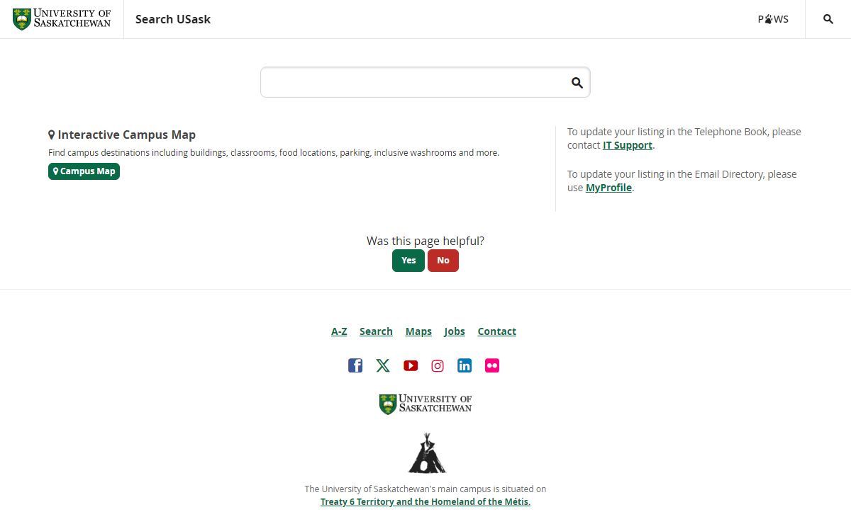Open USask LinkedIn icon
Screen dimensions: 851x524
click(465, 365)
